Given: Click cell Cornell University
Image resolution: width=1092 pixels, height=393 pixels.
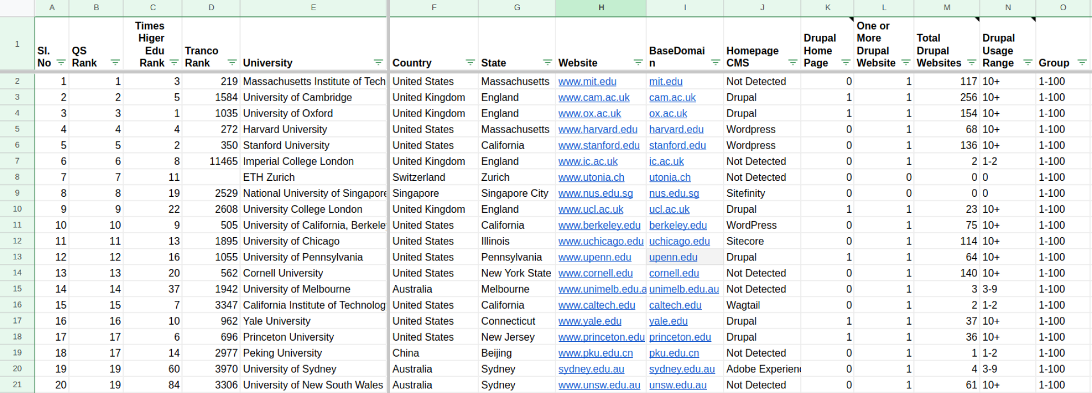Looking at the screenshot, I should [313, 273].
